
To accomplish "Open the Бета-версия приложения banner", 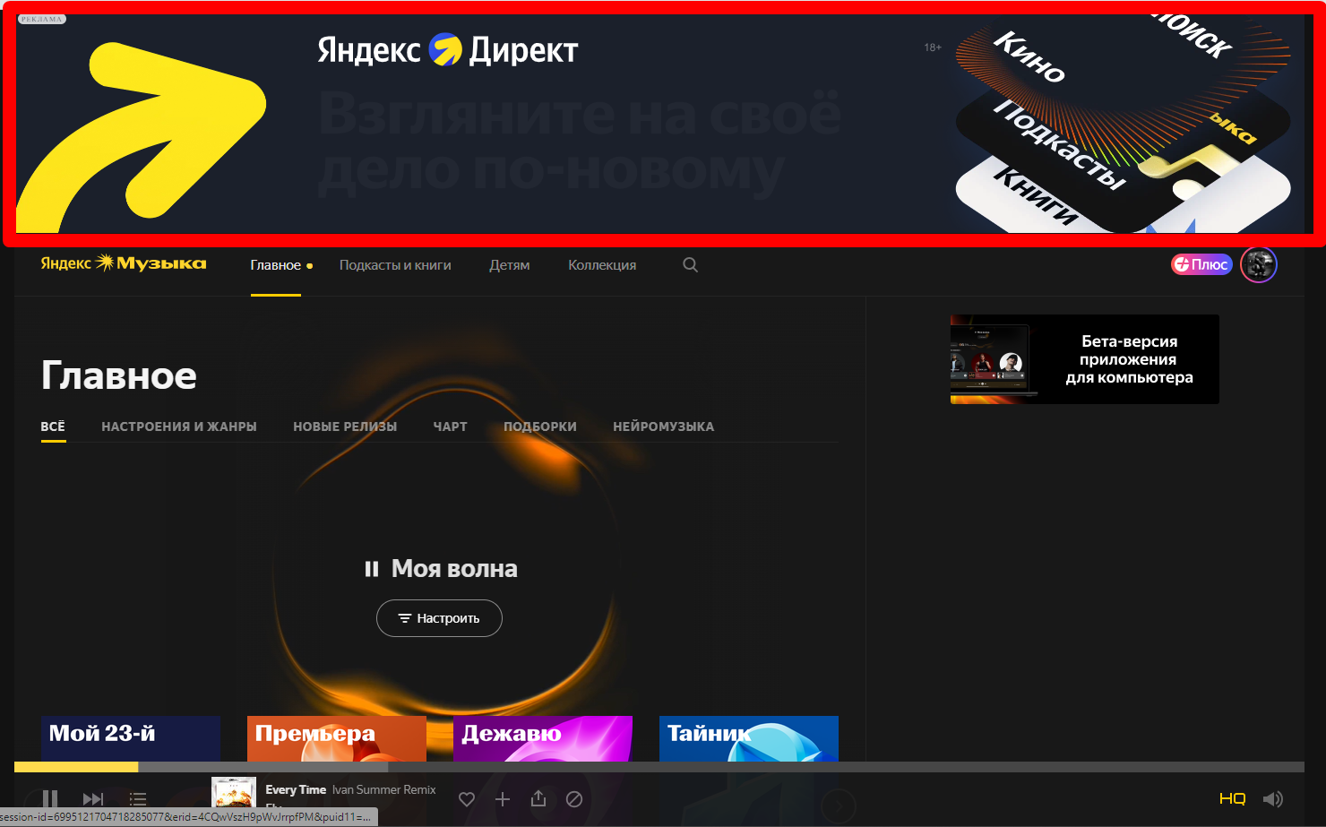I will pyautogui.click(x=1085, y=359).
